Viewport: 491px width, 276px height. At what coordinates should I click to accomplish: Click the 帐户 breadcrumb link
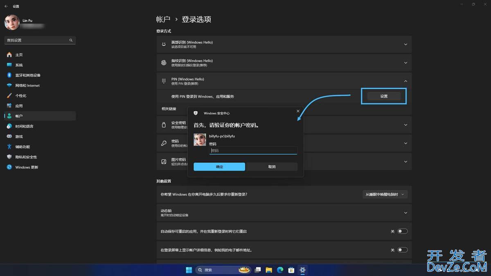[163, 19]
